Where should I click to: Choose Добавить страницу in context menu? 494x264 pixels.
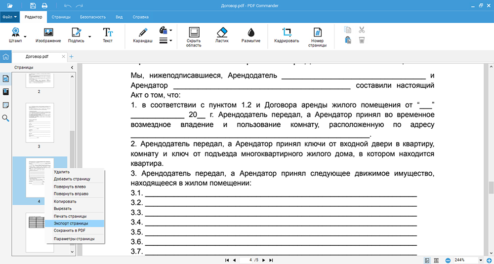(x=75, y=179)
